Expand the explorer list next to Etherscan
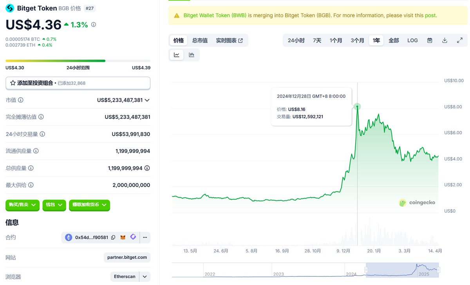 [x=145, y=277]
